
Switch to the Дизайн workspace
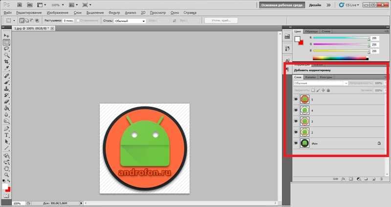(x=315, y=5)
